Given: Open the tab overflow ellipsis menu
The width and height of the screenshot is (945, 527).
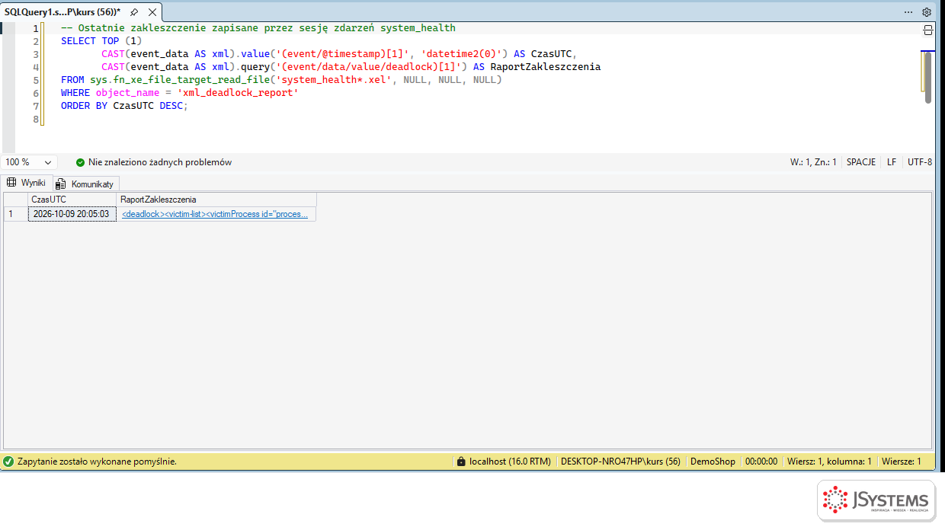Looking at the screenshot, I should 908,12.
